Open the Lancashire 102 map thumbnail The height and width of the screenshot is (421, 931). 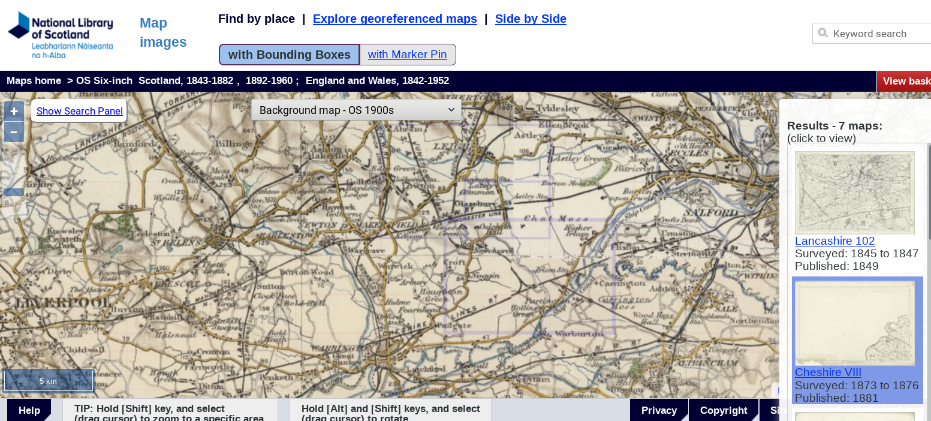coord(854,193)
